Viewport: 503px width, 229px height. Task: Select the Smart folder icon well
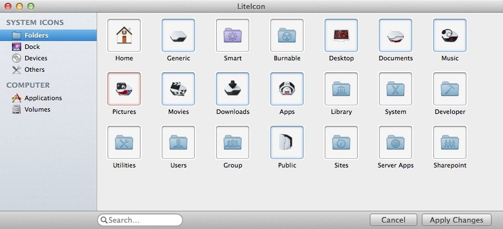(x=233, y=35)
